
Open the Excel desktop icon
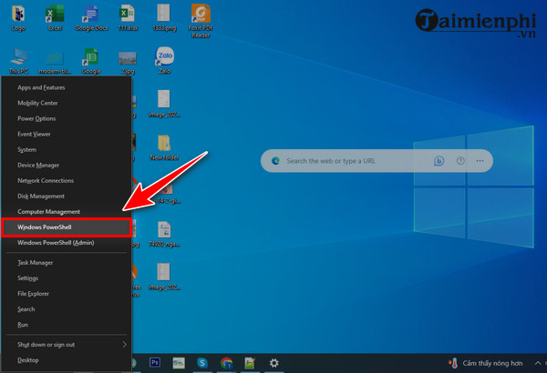click(55, 18)
